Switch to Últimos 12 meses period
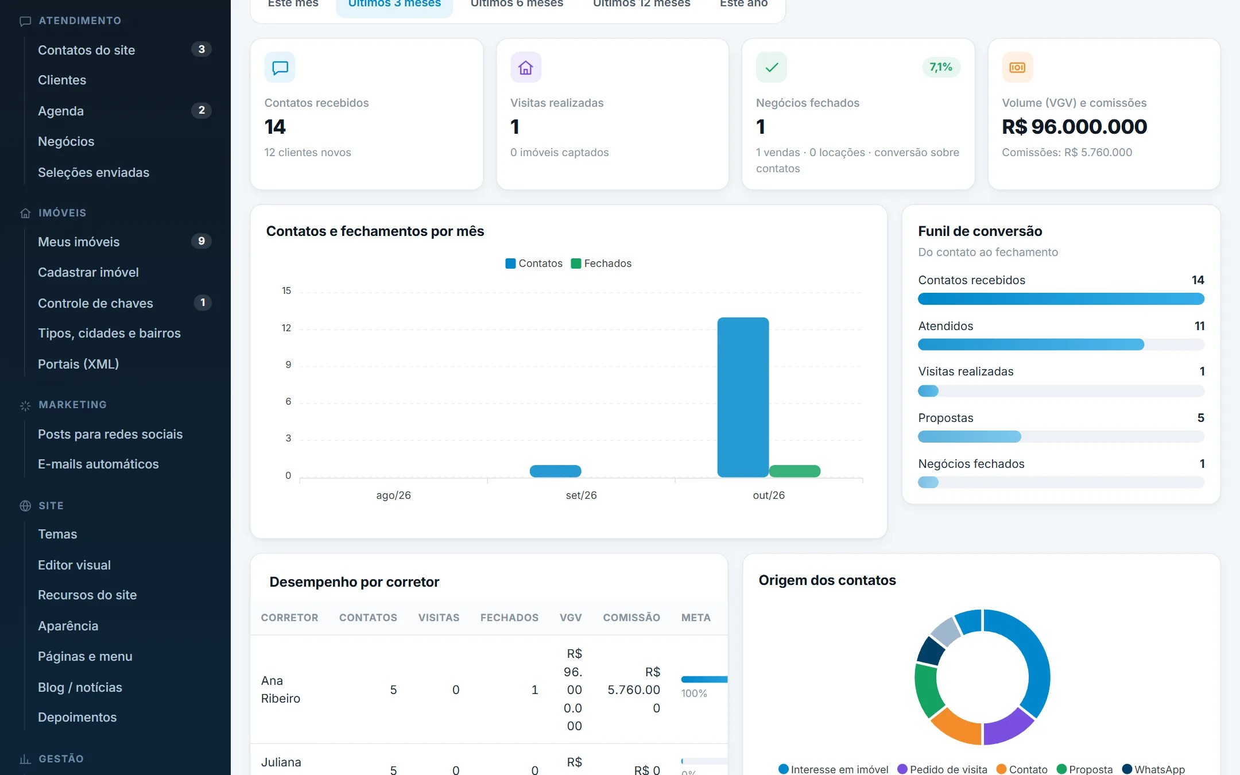 pos(641,5)
